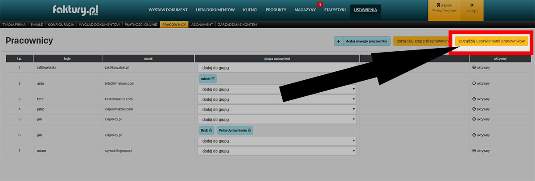The width and height of the screenshot is (535, 181).
Task: Open the Lista Dokumentów menu
Action: 215,10
